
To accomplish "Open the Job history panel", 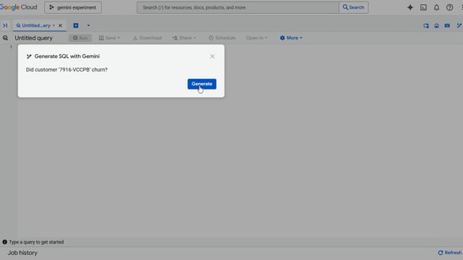I will 22,253.
